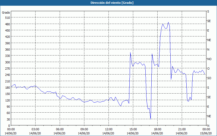Select the 14/06/20 date under 09:00

84,133
